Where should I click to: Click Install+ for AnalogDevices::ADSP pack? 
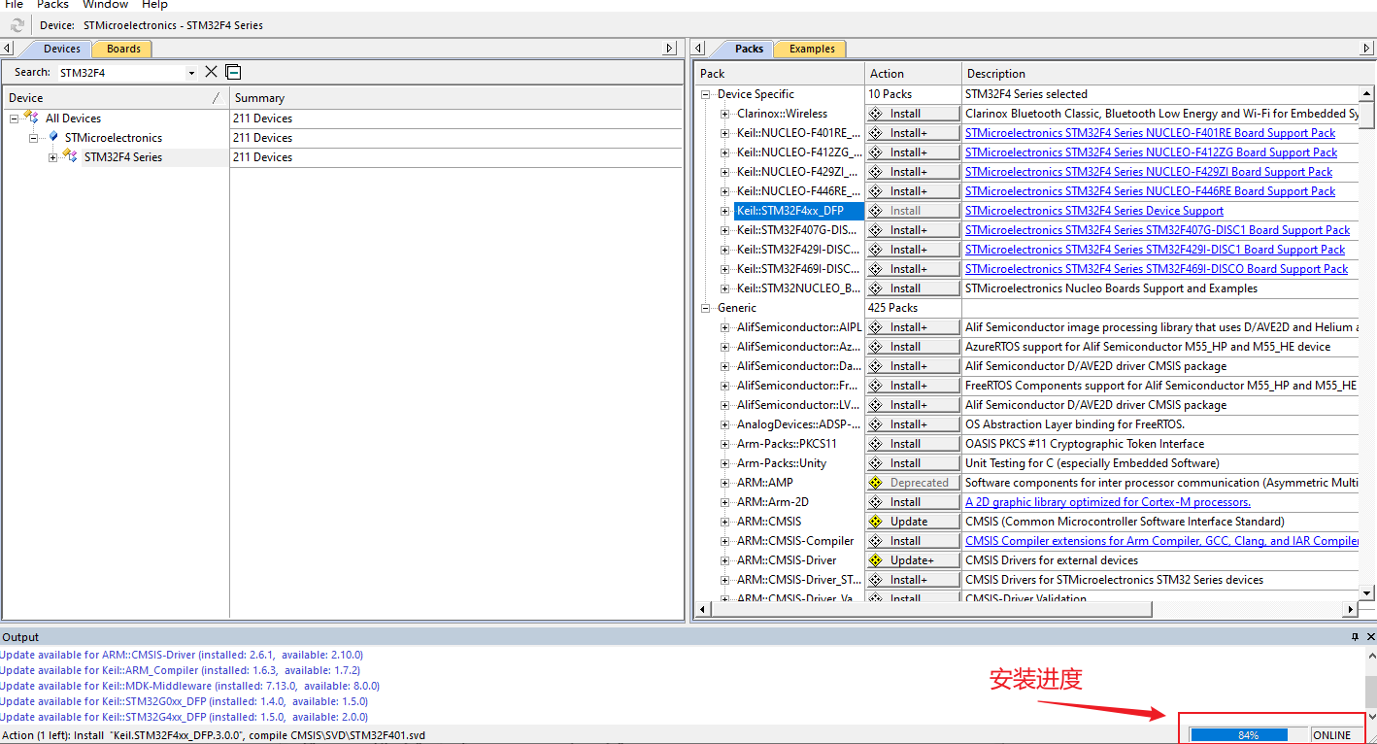(x=913, y=424)
